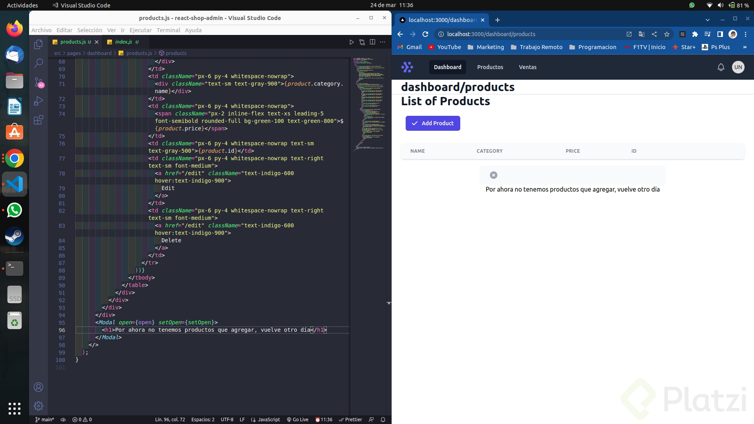
Task: Open notifications bell in the dashboard
Action: click(721, 67)
